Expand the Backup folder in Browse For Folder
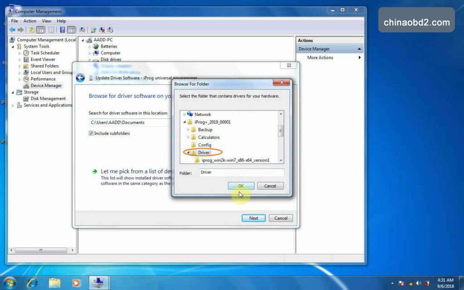 tap(188, 130)
